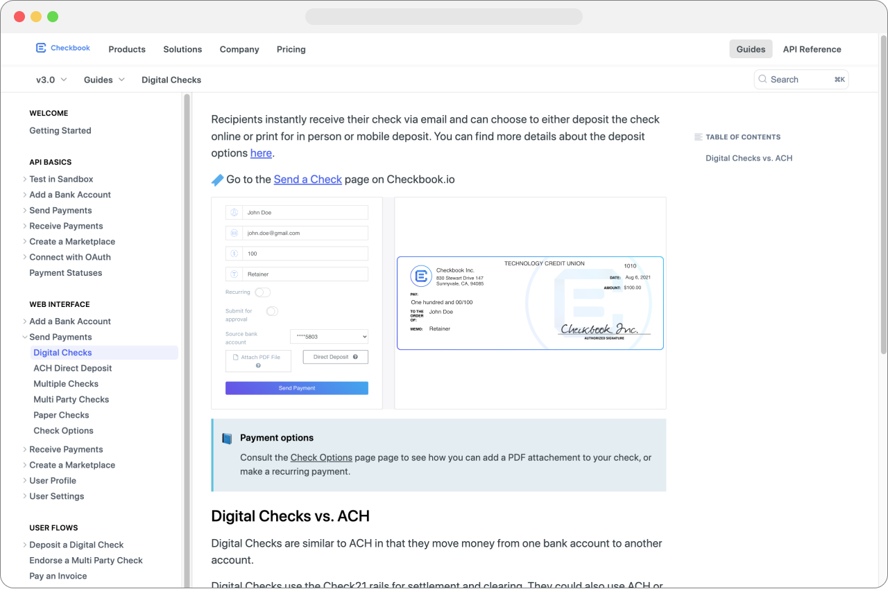
Task: Expand Receive Payments under Web Interface
Action: (25, 450)
